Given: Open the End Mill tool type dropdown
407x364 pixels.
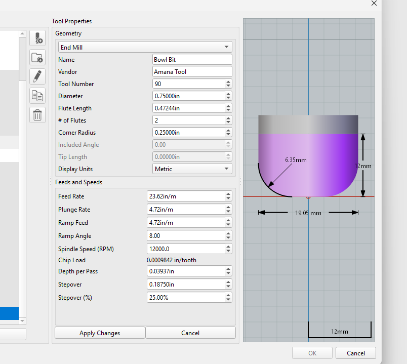Looking at the screenshot, I should (x=145, y=47).
